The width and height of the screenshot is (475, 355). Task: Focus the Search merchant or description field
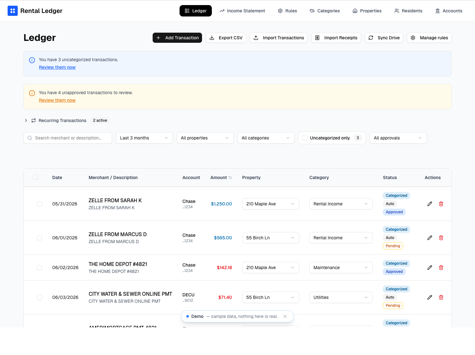coord(68,138)
